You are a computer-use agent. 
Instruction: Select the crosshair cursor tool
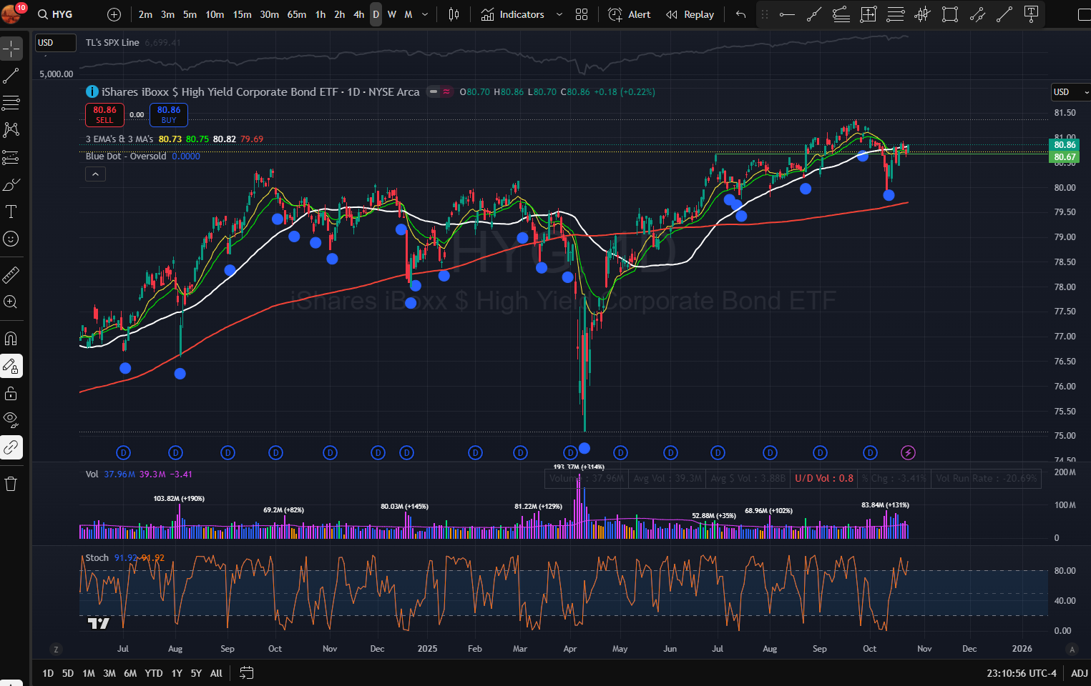point(11,49)
